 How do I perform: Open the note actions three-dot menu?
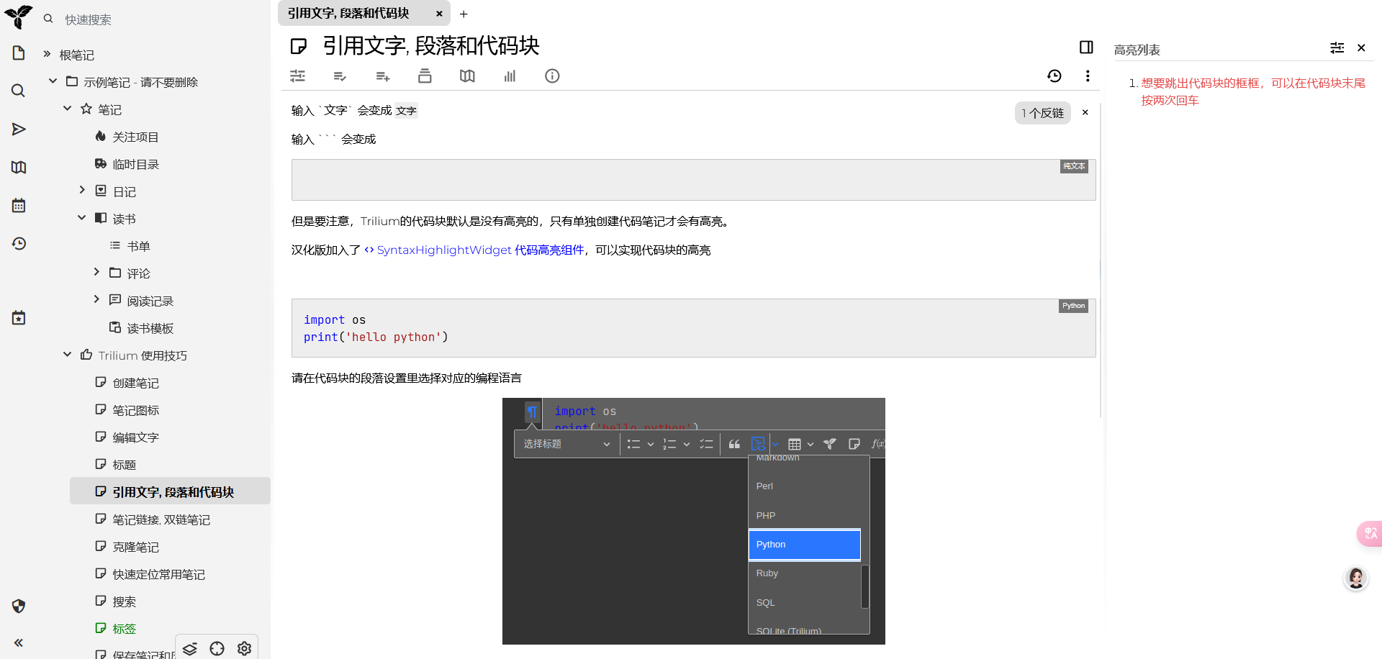click(1088, 76)
